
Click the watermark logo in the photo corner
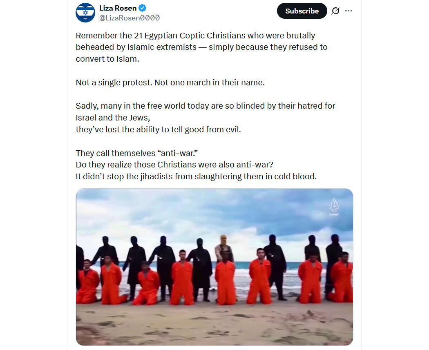point(334,207)
